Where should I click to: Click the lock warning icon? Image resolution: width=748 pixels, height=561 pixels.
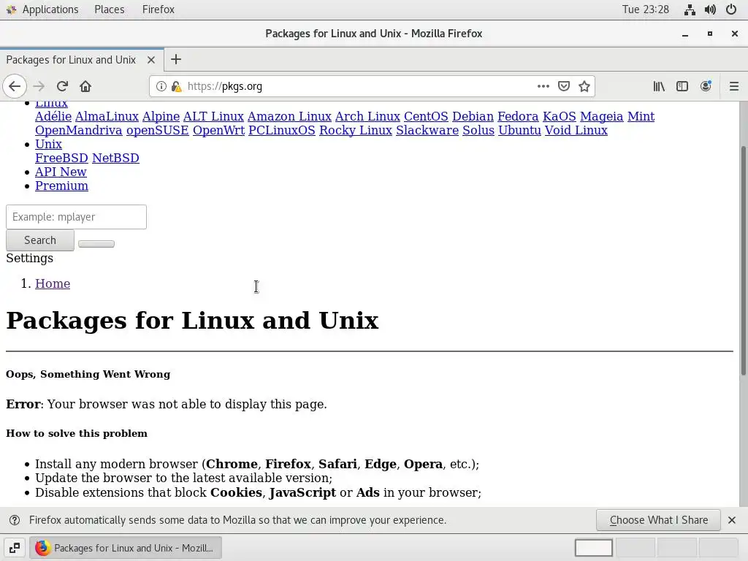(176, 86)
